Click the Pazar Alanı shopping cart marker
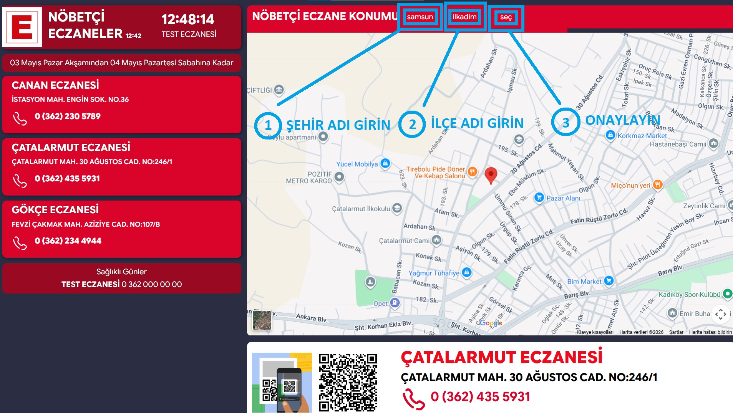 [x=539, y=197]
